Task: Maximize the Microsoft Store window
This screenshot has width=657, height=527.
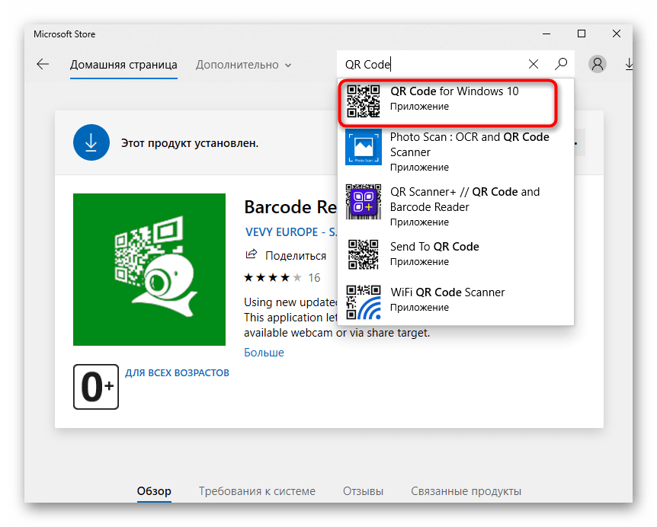Action: tap(581, 34)
